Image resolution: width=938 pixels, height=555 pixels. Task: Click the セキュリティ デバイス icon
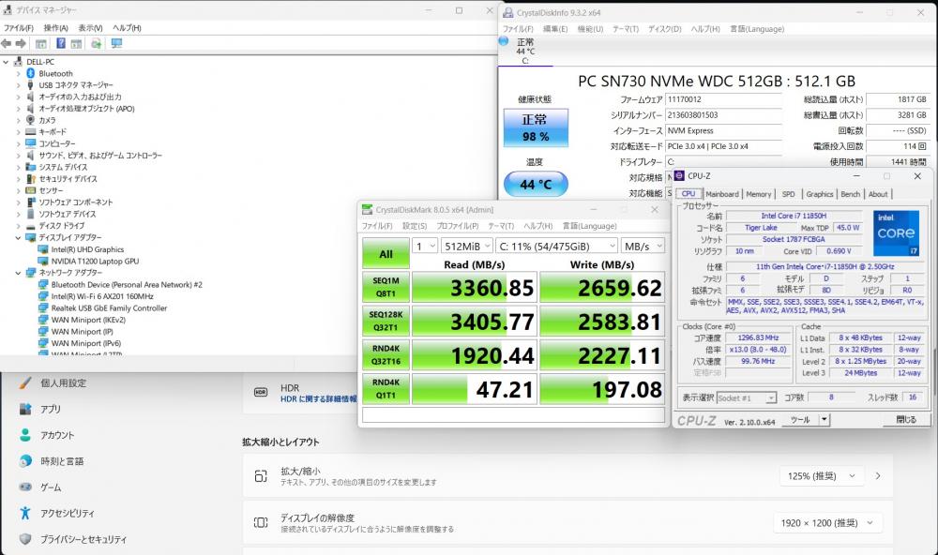(31, 179)
